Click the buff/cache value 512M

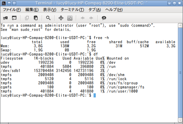coord(144,46)
